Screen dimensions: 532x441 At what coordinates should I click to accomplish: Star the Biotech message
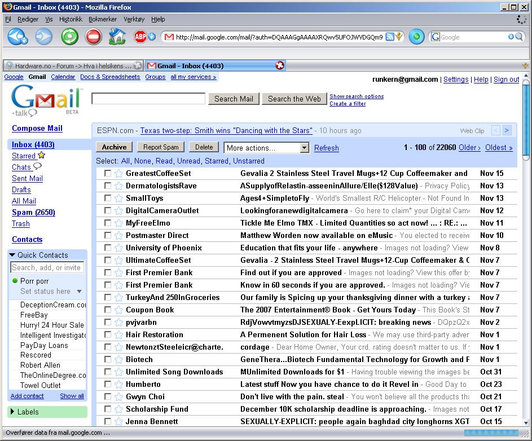[118, 360]
